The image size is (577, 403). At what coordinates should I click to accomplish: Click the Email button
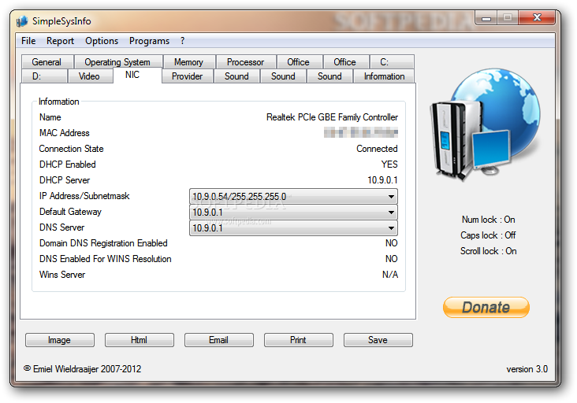tap(219, 340)
